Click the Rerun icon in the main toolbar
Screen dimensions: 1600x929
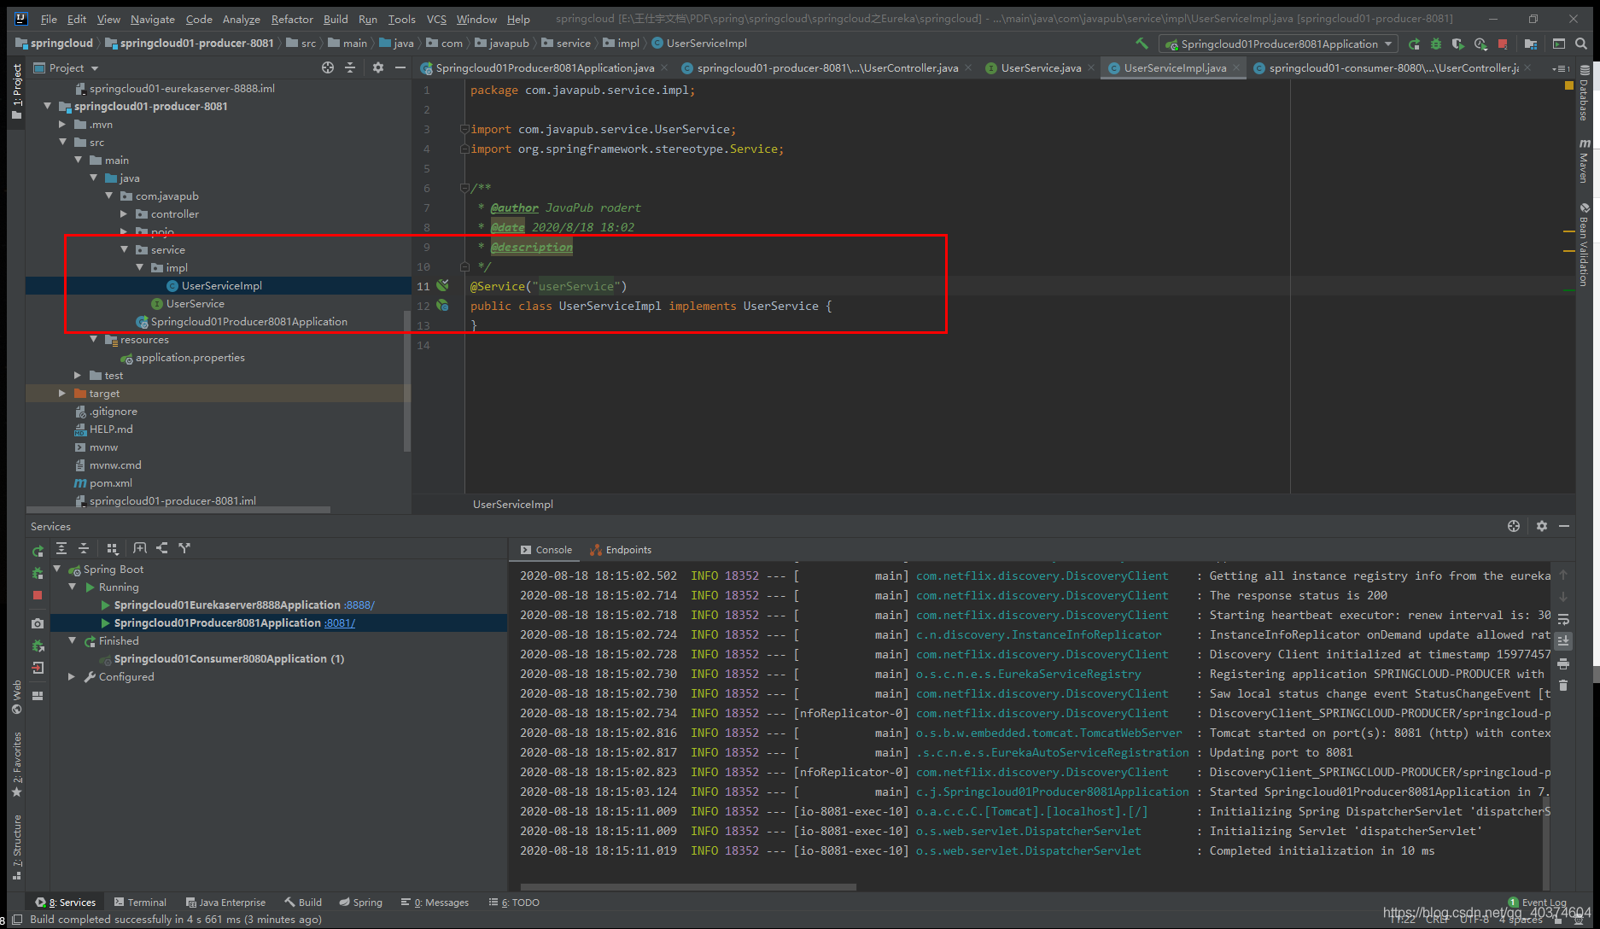click(1414, 44)
